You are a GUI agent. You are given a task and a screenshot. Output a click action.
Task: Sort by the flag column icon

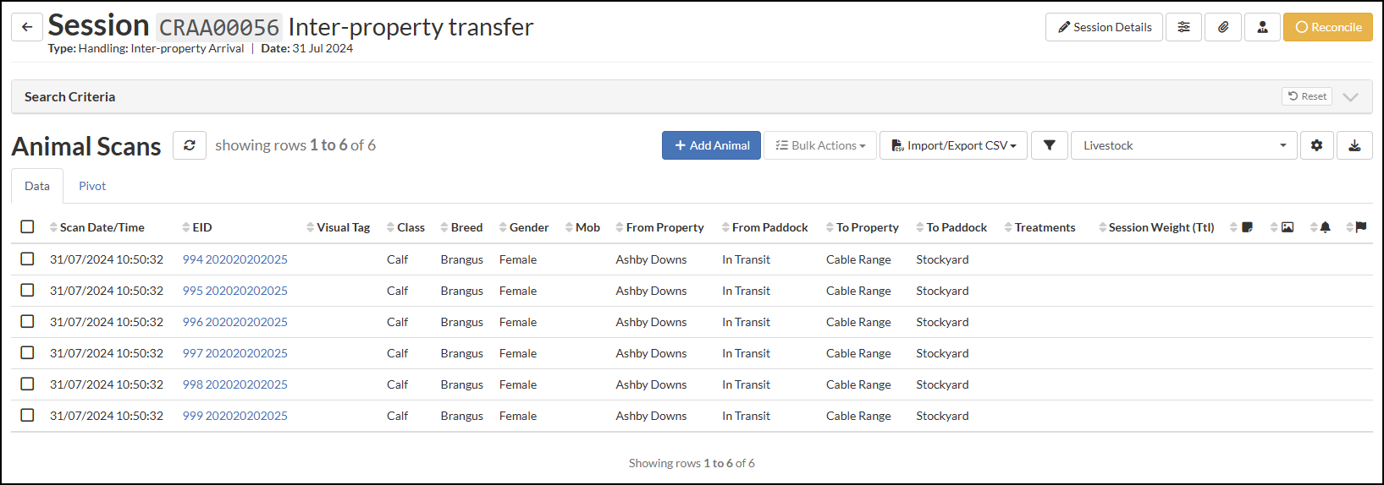click(1357, 227)
